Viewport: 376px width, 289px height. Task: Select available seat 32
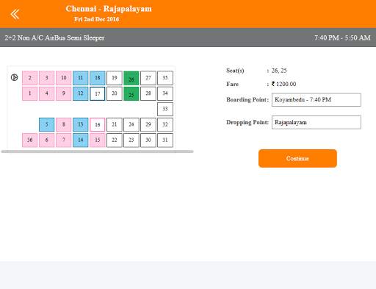pyautogui.click(x=165, y=125)
